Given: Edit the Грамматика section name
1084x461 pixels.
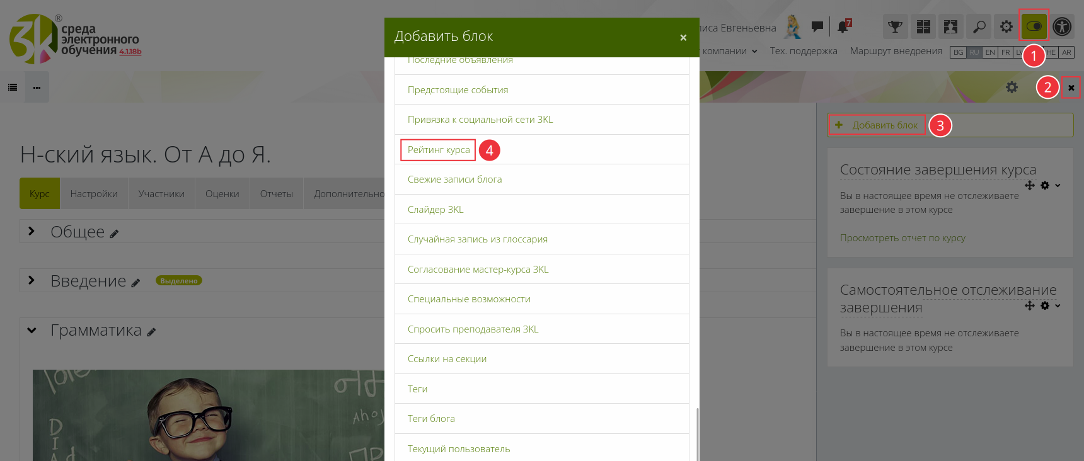Looking at the screenshot, I should (151, 332).
